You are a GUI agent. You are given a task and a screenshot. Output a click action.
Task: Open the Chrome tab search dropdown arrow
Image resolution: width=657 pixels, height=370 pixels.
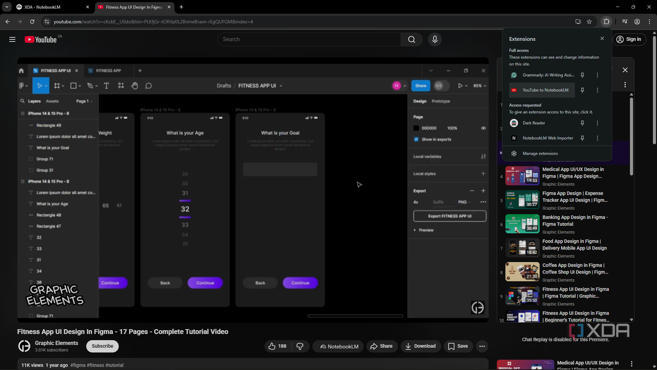(7, 7)
